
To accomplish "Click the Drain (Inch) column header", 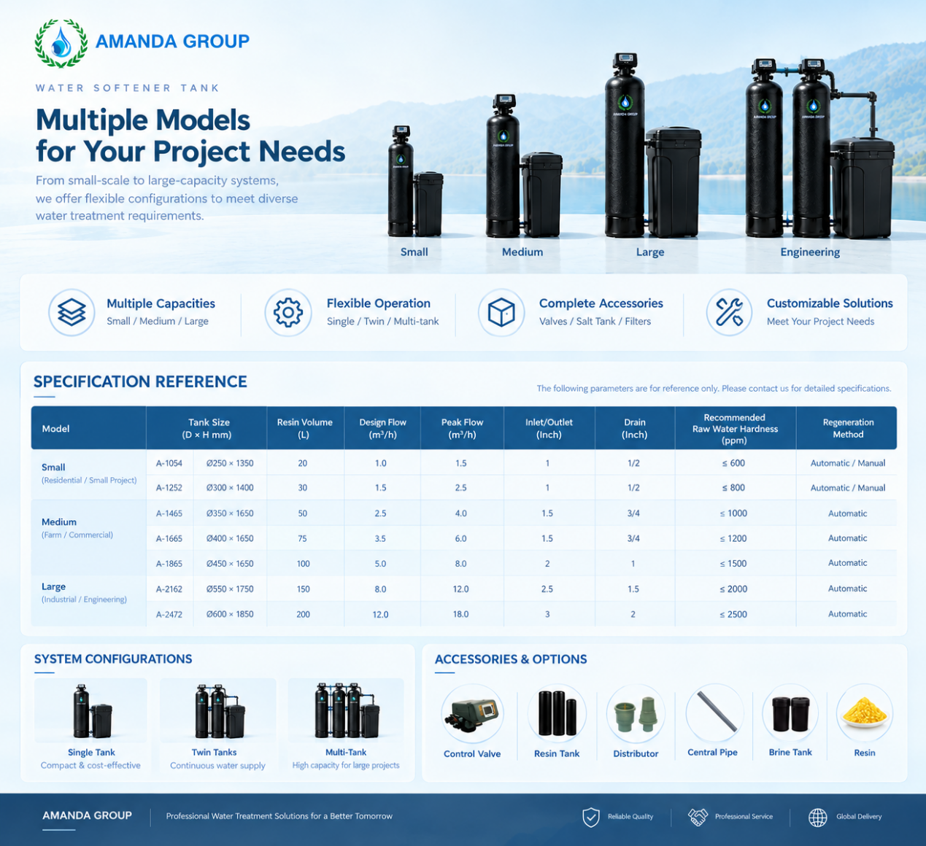I will pos(634,428).
